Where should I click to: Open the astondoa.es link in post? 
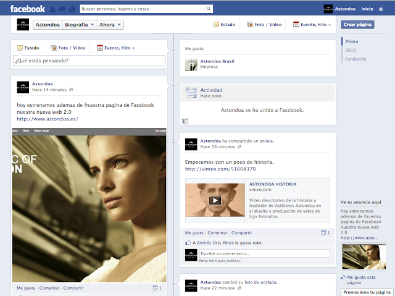tap(48, 119)
